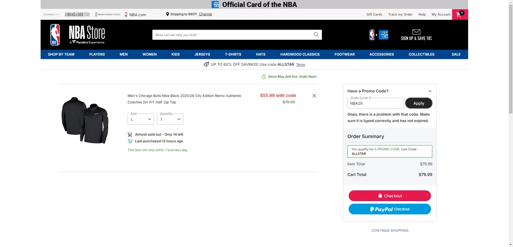513x247 pixels.
Task: Open the Kids menu
Action: pyautogui.click(x=175, y=54)
